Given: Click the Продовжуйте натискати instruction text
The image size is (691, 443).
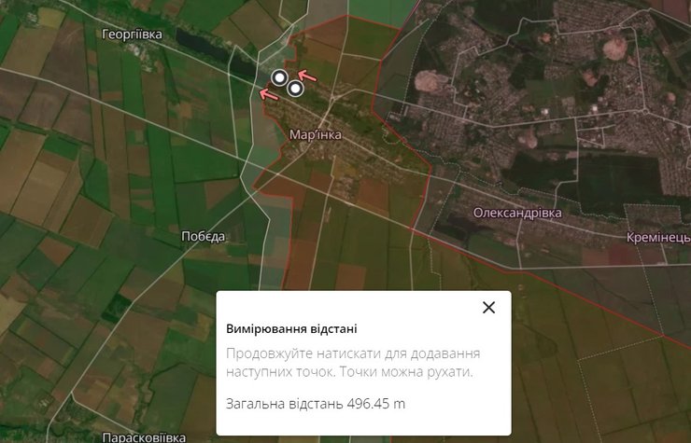Looking at the screenshot, I should 353,363.
